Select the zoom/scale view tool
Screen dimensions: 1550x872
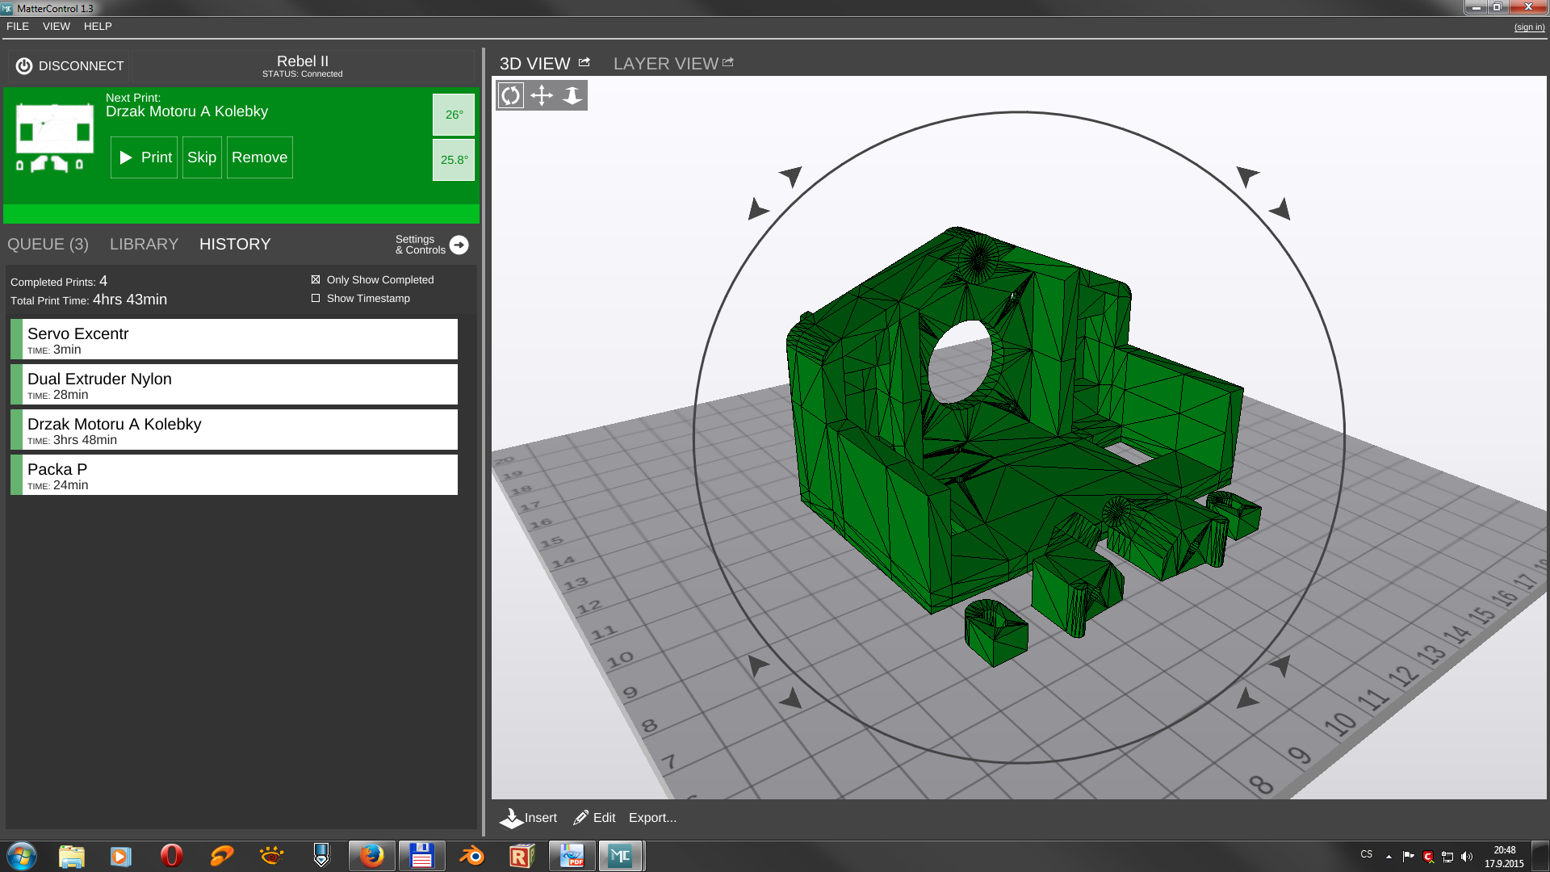[x=572, y=96]
